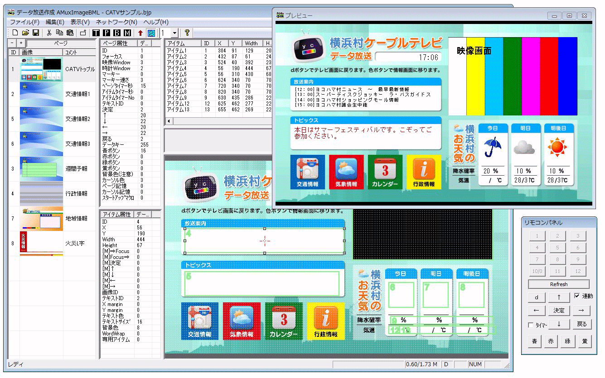The height and width of the screenshot is (378, 605).
Task: Click the down arrow remote button
Action: click(559, 324)
